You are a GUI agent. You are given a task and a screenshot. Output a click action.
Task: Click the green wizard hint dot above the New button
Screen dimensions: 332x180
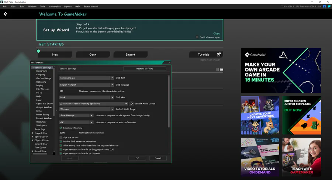coord(38,51)
